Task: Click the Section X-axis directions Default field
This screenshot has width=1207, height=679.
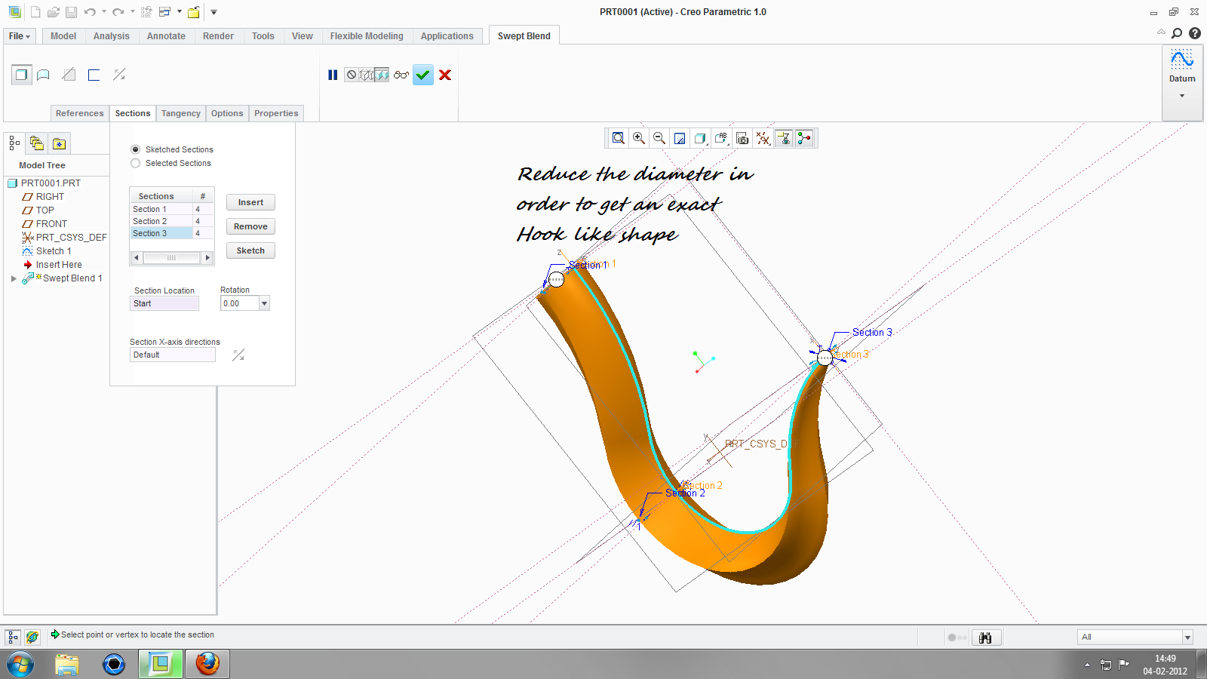Action: pos(173,355)
